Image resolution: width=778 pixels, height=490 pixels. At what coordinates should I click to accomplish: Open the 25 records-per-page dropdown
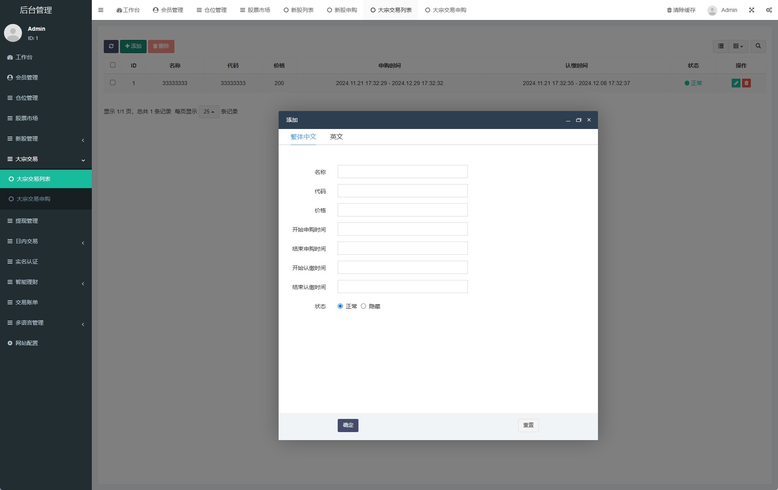point(209,112)
